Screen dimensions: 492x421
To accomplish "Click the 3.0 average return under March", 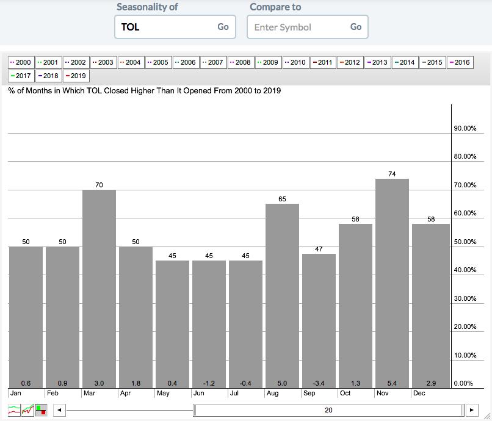I will pyautogui.click(x=99, y=383).
